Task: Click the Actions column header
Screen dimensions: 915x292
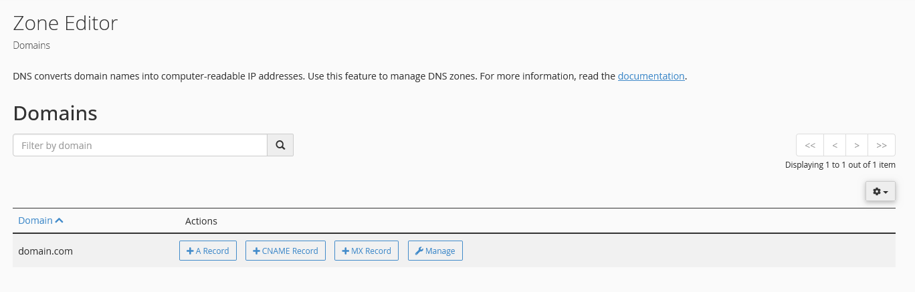Action: (x=201, y=221)
